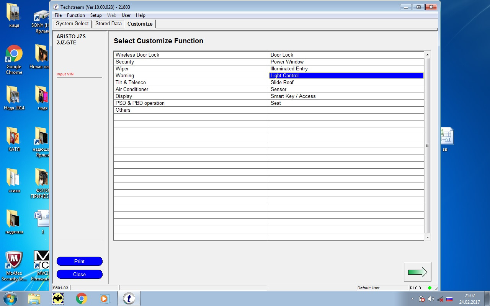The height and width of the screenshot is (306, 490).
Task: Select Others customize function
Action: click(191, 110)
